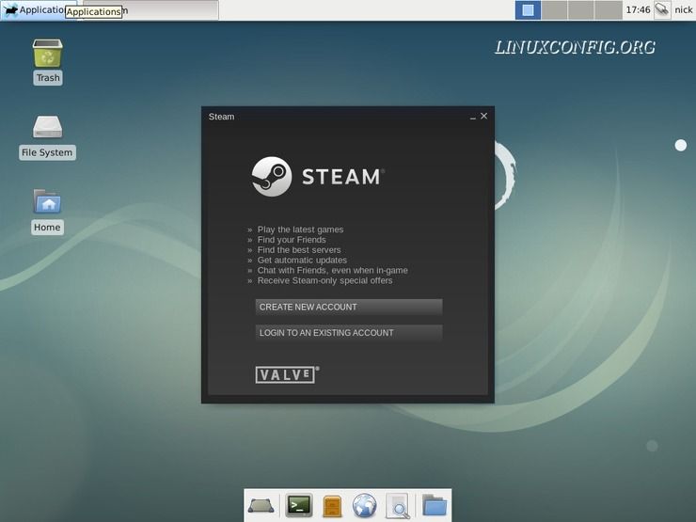This screenshot has width=696, height=522.
Task: Open the nick user menu
Action: coord(683,10)
